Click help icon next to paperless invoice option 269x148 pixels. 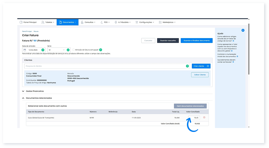(x=101, y=50)
